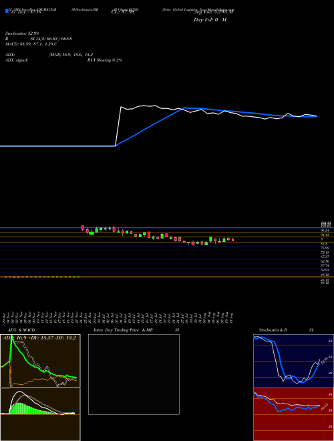Screen dimensions: 334x441
Task: Open the red RSI chart panel
Action: pyautogui.click(x=293, y=414)
